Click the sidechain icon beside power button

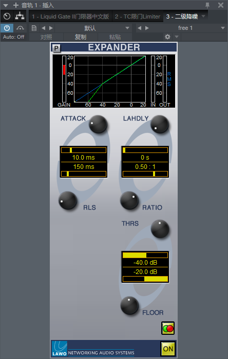(x=20, y=28)
